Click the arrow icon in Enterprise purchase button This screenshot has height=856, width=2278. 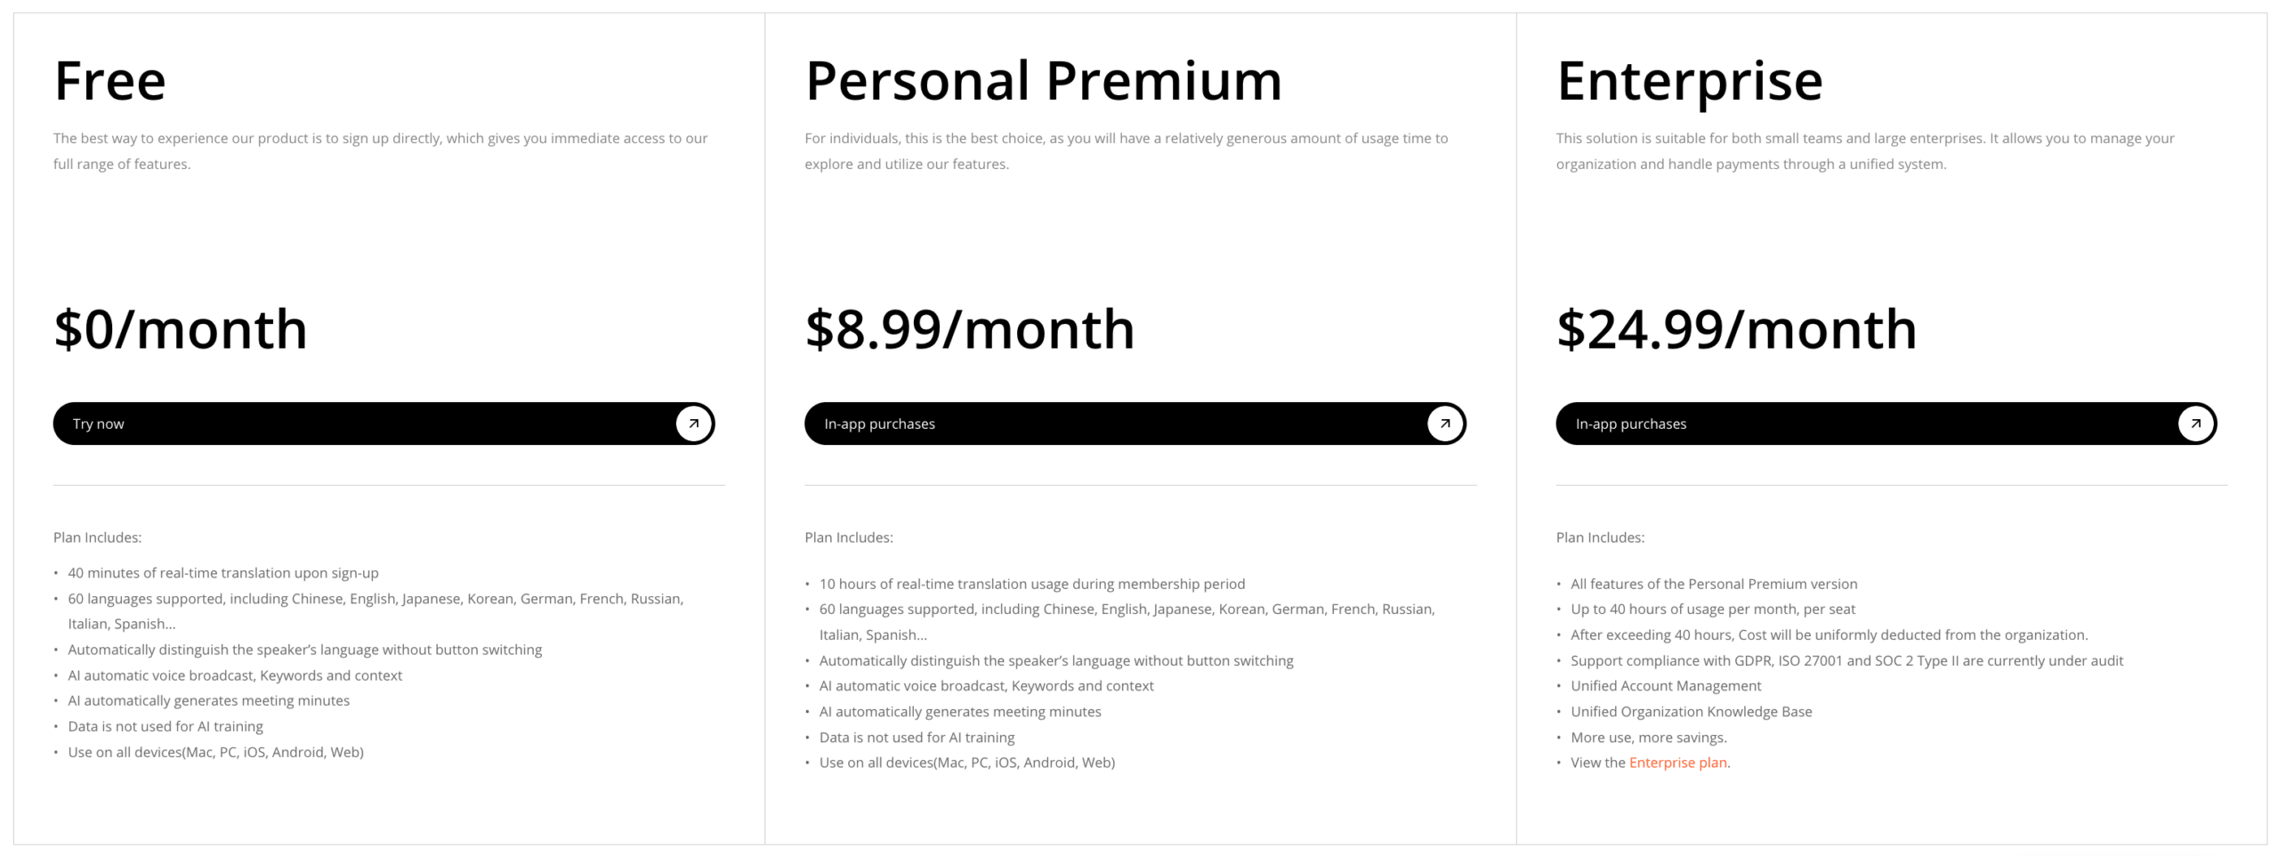point(2195,424)
